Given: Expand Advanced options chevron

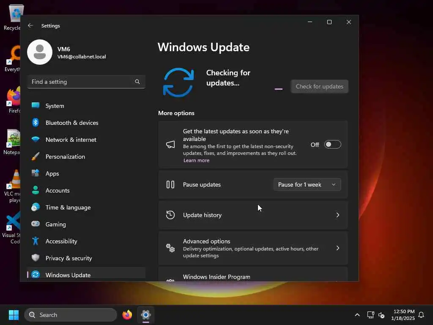Looking at the screenshot, I should click(x=338, y=248).
